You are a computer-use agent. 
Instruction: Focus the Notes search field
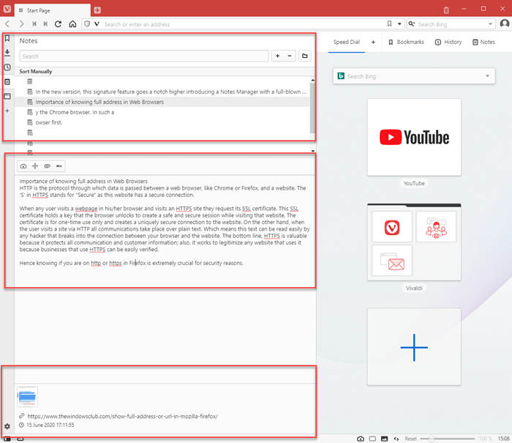click(144, 56)
